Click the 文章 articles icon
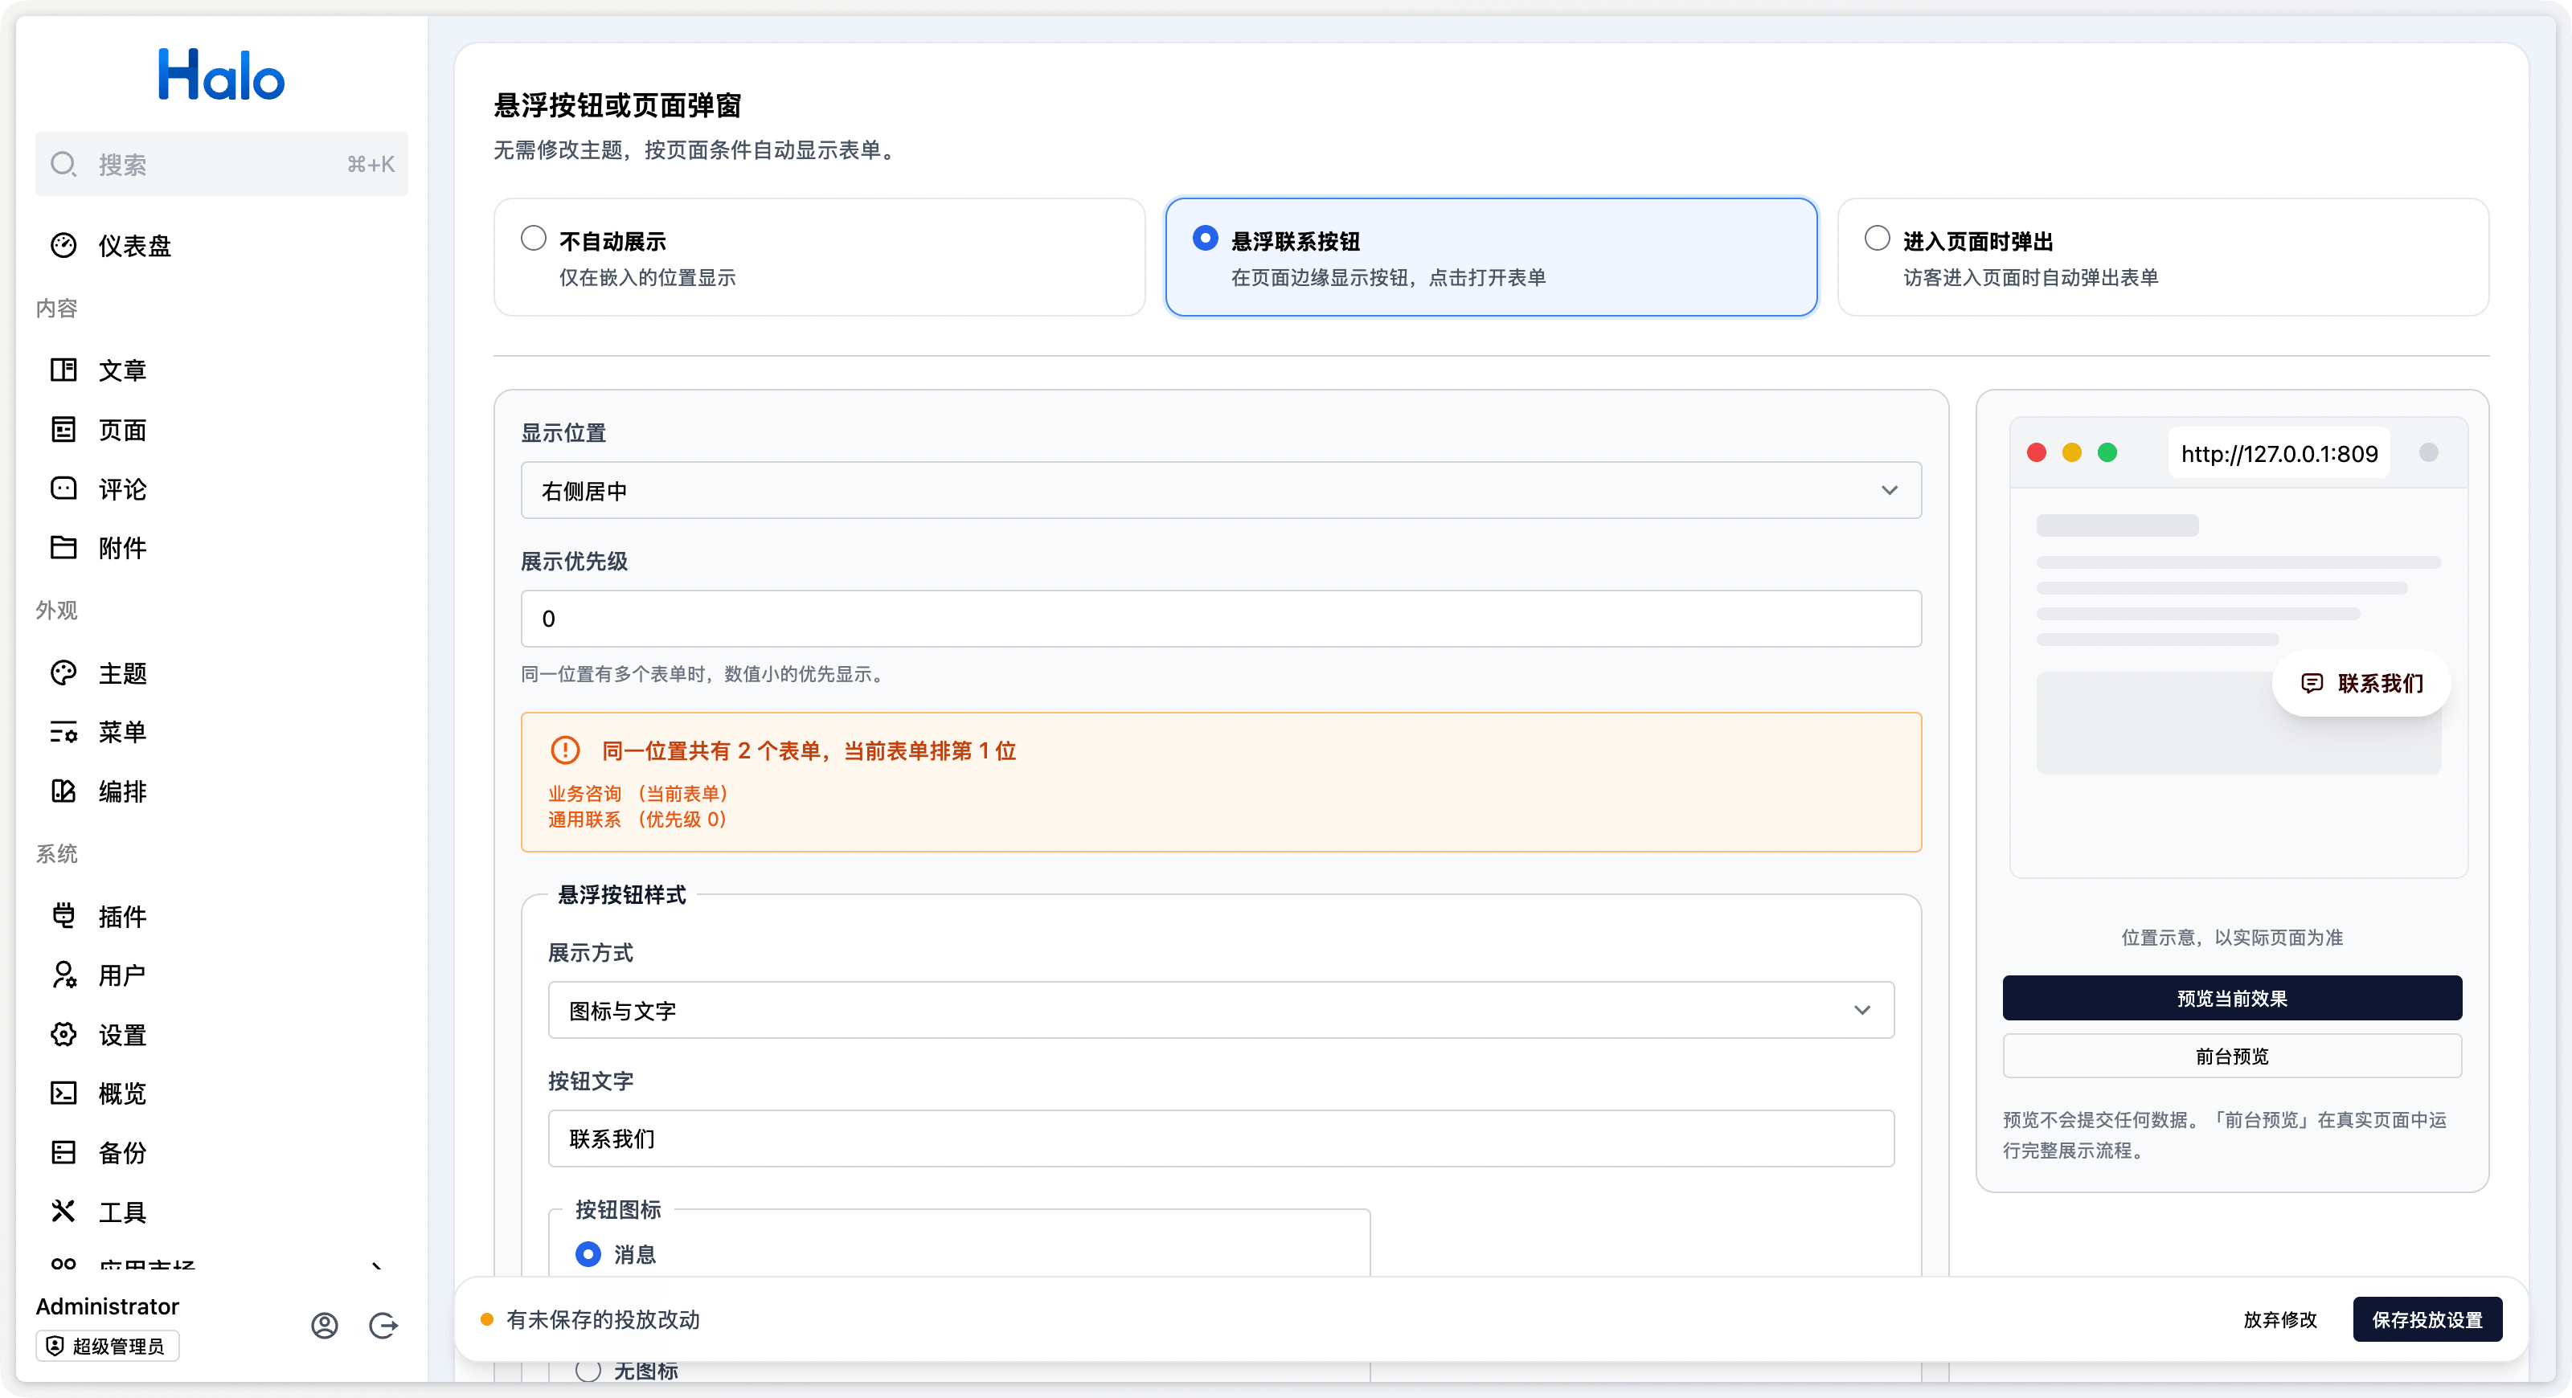 coord(64,370)
